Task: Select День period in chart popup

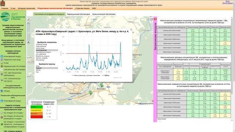Action: 38,66
